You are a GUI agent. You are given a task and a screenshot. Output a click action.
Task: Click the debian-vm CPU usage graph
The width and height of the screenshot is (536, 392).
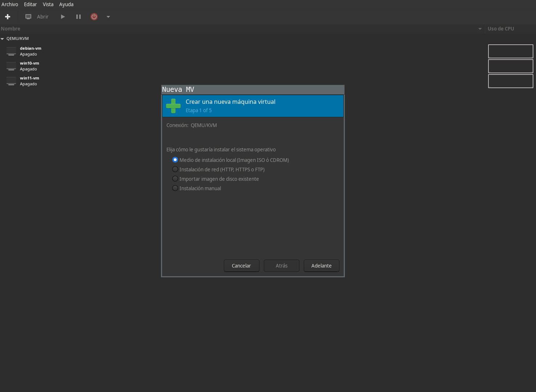tap(510, 52)
